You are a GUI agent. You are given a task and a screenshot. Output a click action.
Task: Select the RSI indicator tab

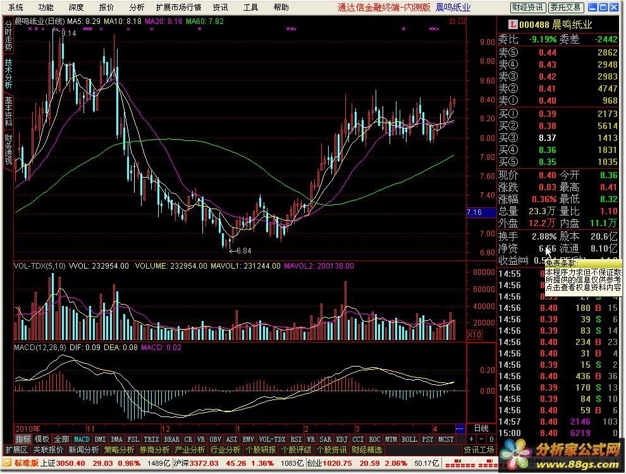[x=296, y=439]
